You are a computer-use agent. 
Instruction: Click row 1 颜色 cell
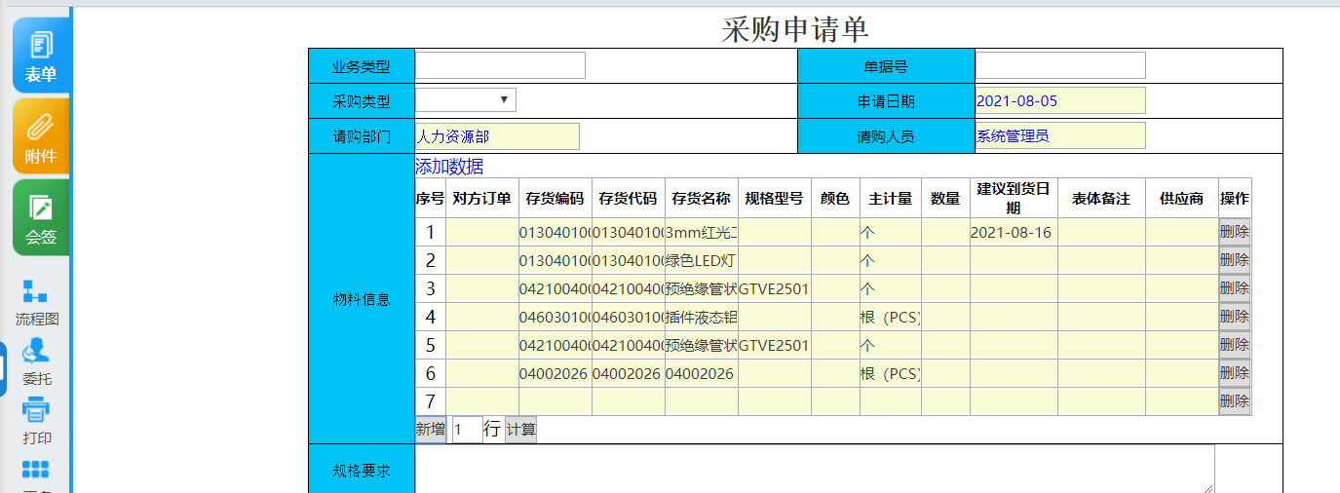[x=835, y=232]
